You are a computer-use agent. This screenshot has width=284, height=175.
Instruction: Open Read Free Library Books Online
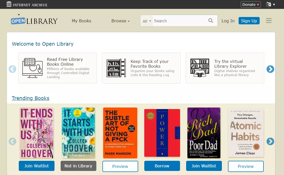click(x=65, y=62)
